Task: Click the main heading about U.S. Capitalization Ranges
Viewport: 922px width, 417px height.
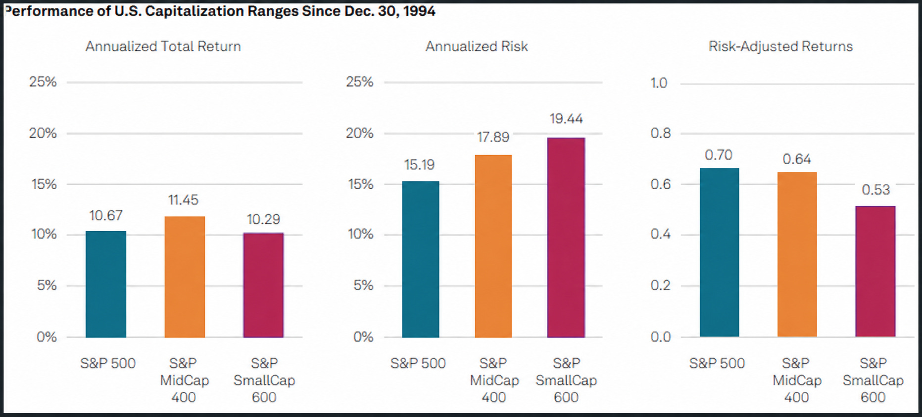Action: 220,11
